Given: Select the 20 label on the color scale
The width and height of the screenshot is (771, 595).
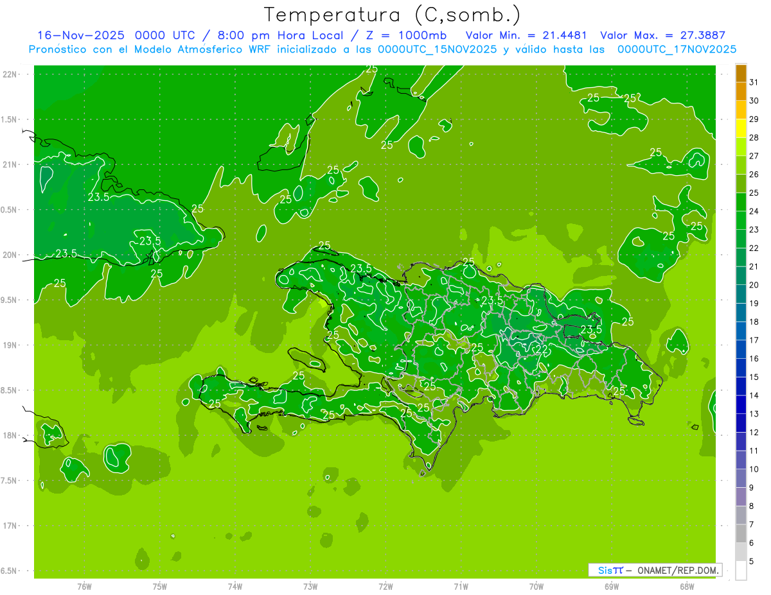Looking at the screenshot, I should tap(754, 285).
